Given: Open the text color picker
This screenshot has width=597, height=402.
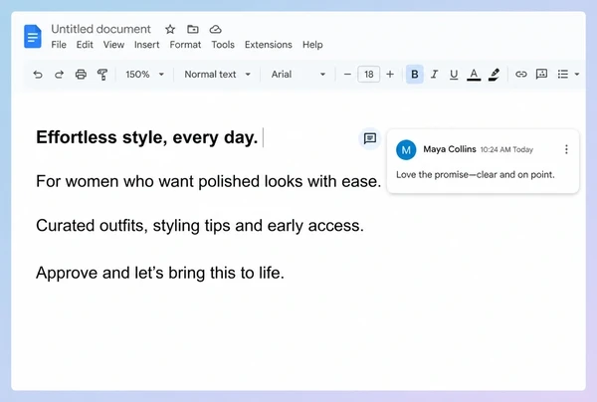Looking at the screenshot, I should point(474,75).
